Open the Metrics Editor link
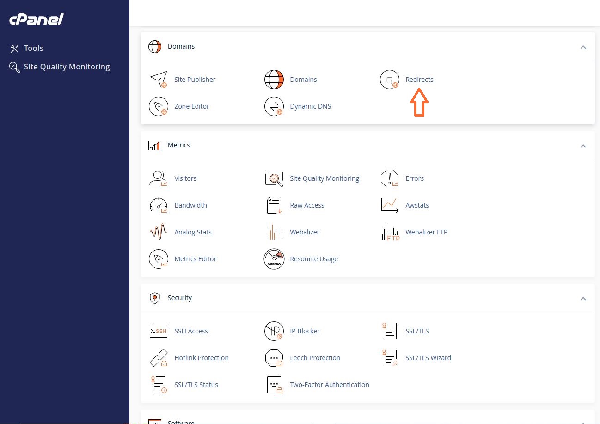 pos(195,259)
